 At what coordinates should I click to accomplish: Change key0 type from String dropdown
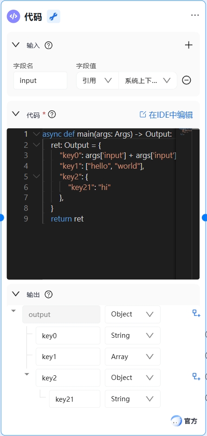(x=133, y=335)
